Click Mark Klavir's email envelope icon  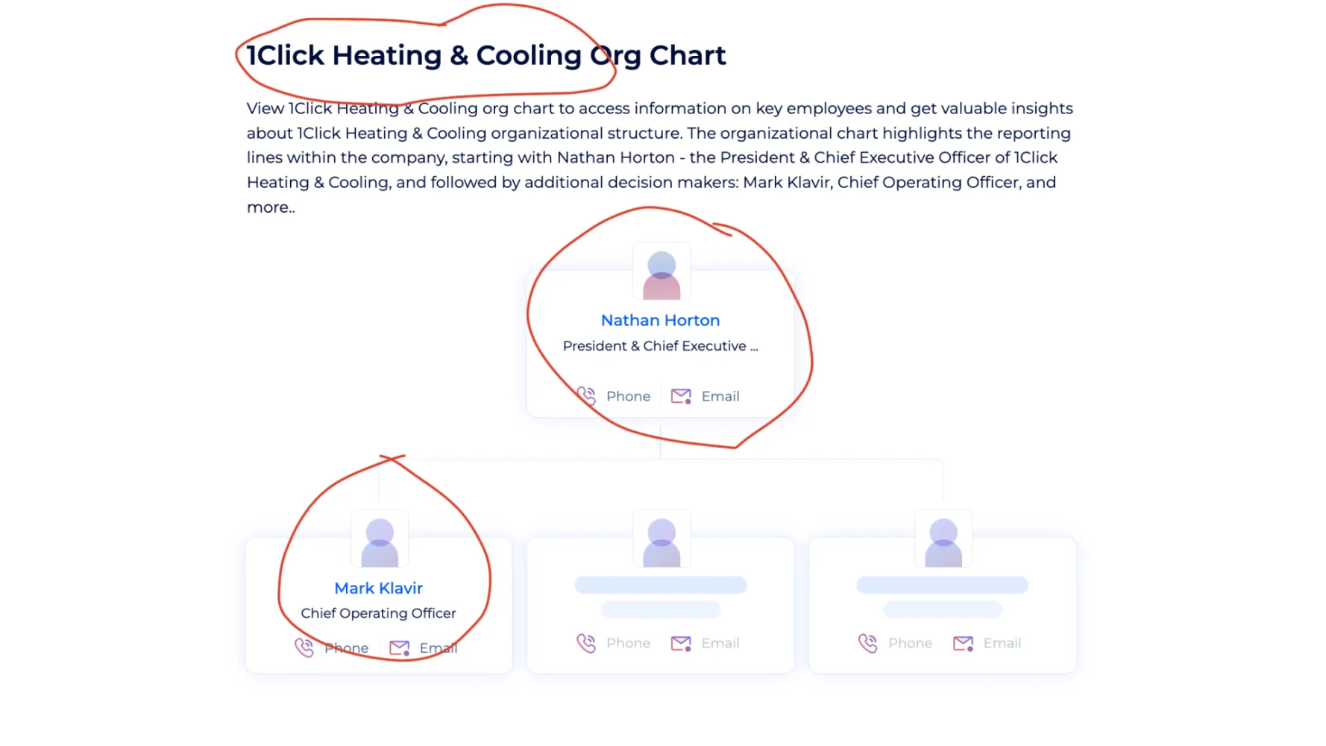coord(400,648)
